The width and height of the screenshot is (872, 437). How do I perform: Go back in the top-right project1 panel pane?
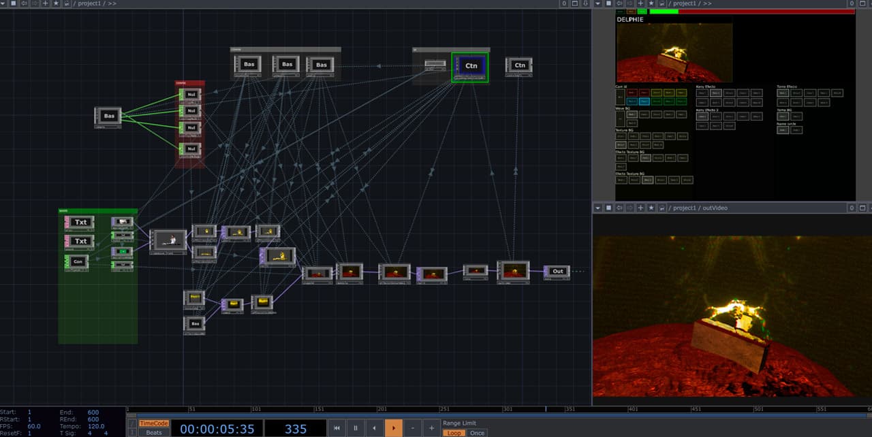(618, 3)
